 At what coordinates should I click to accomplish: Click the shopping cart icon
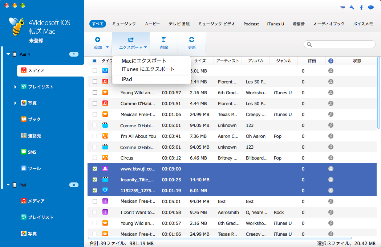coord(342,7)
